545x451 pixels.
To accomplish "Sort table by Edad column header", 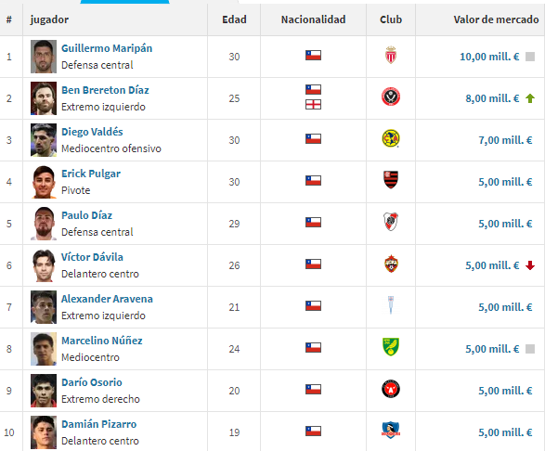I will tap(234, 19).
